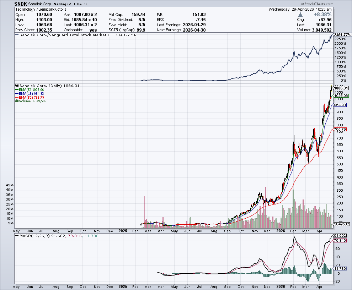Click the Low value 1063.68
Viewport: 352px width, 290px height.
(x=44, y=25)
